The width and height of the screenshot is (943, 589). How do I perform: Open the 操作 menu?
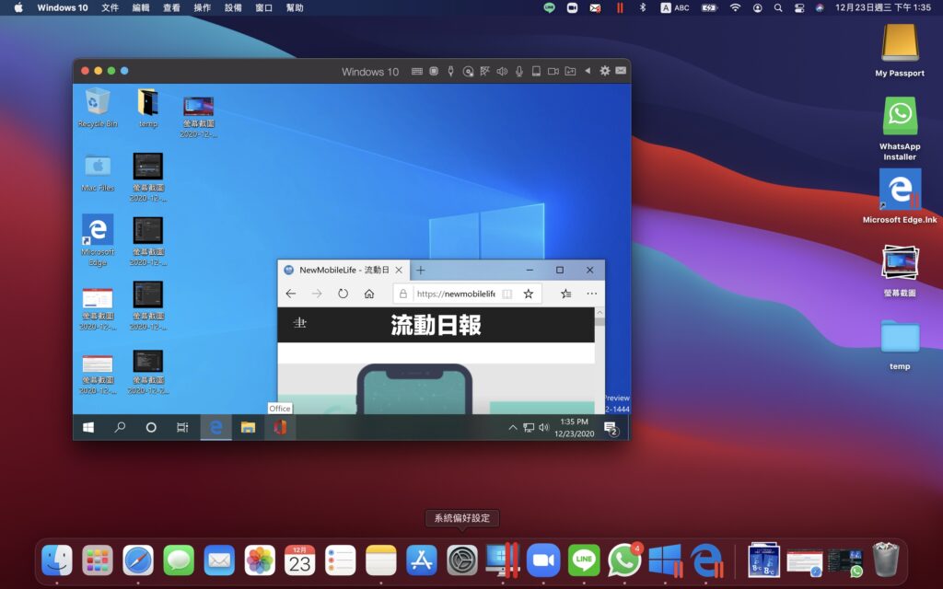point(202,7)
